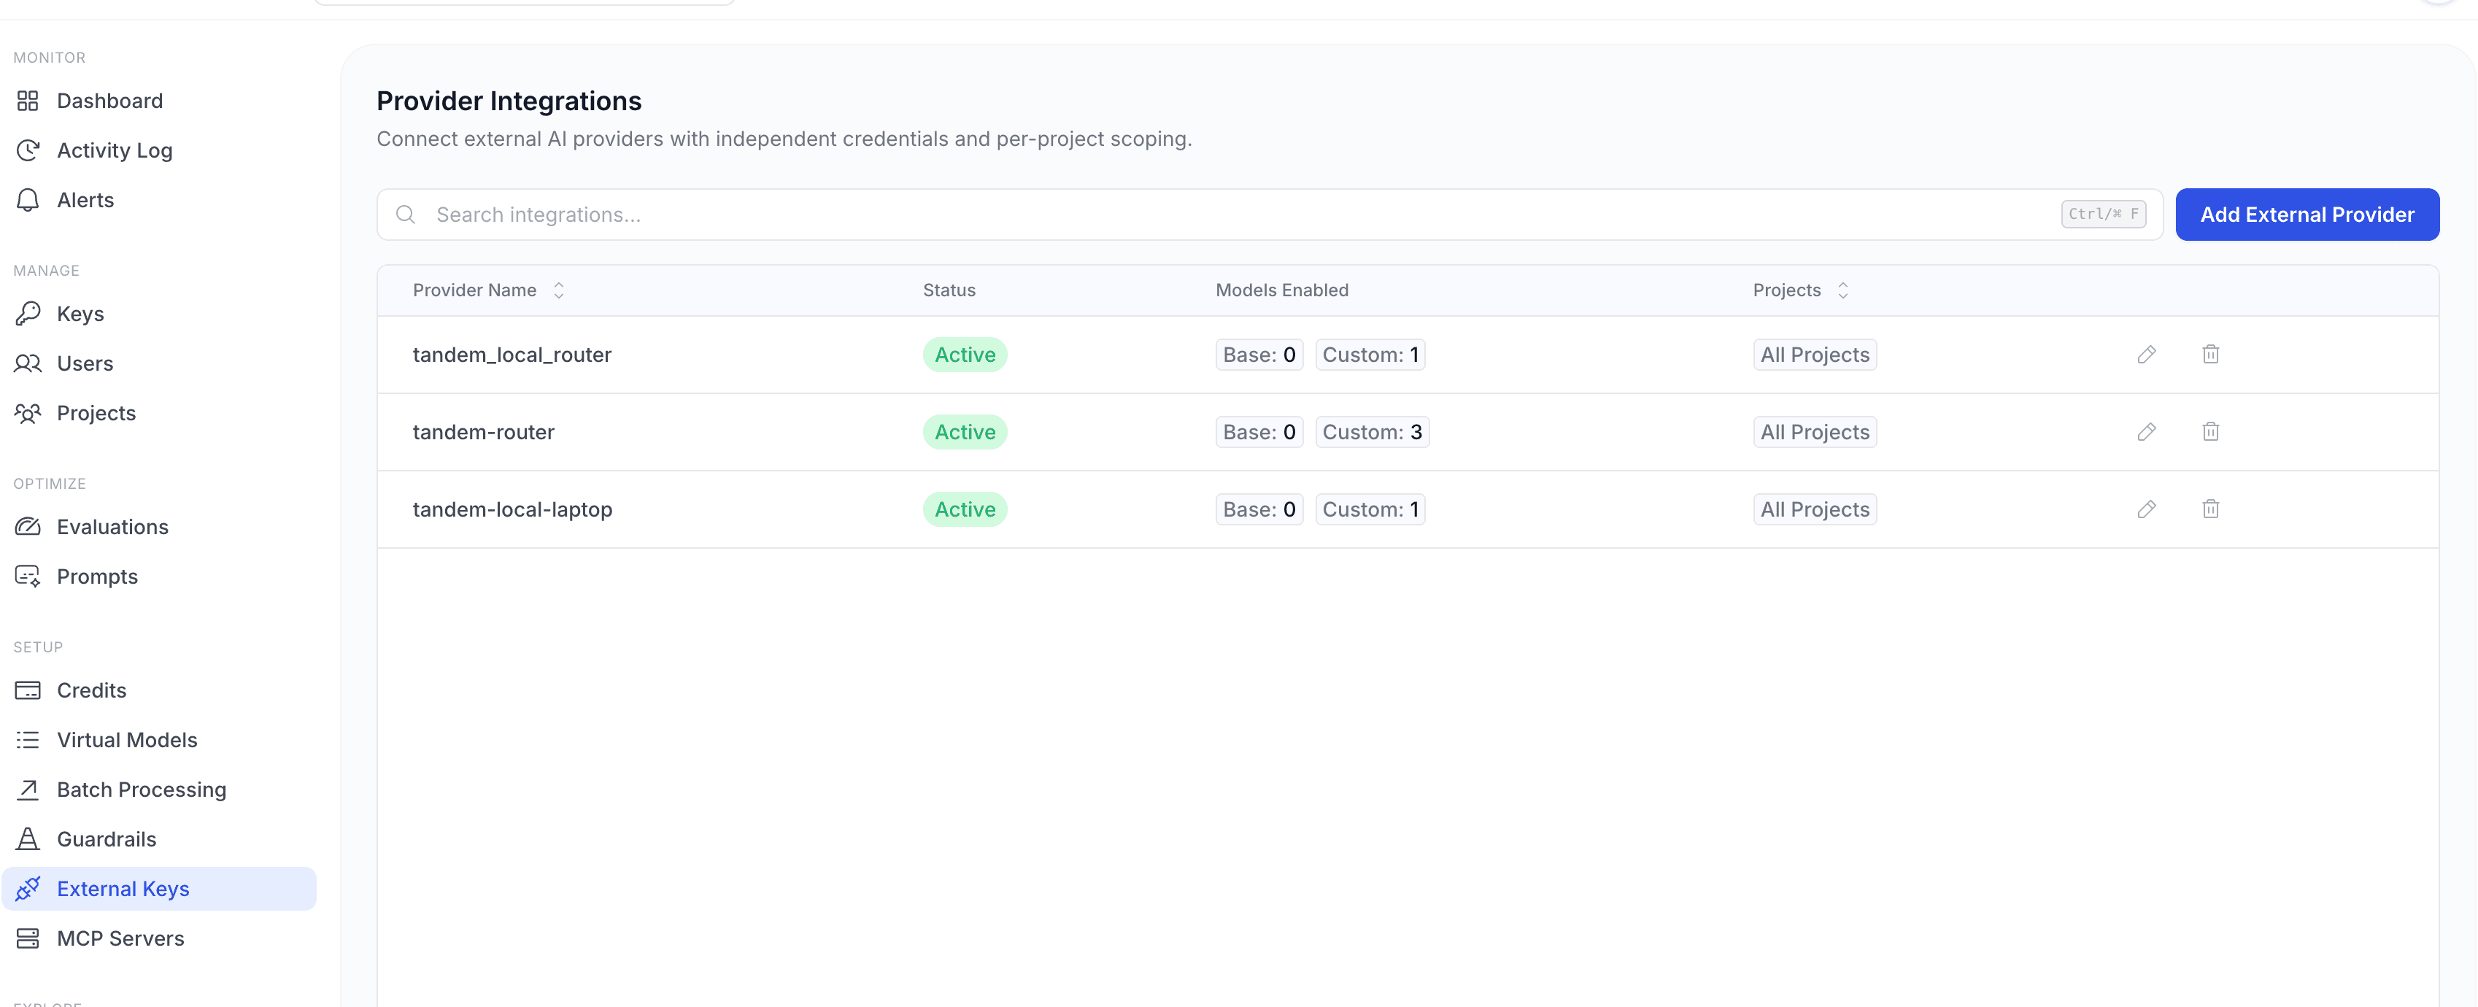Click the Batch Processing arrow icon
Screen dimensions: 2478x1007
[28, 790]
